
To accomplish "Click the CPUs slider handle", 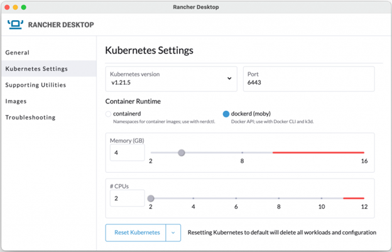I will tap(151, 199).
